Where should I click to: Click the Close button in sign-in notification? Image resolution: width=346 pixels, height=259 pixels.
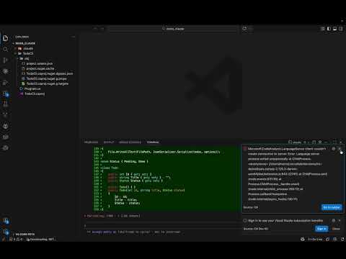[336, 229]
